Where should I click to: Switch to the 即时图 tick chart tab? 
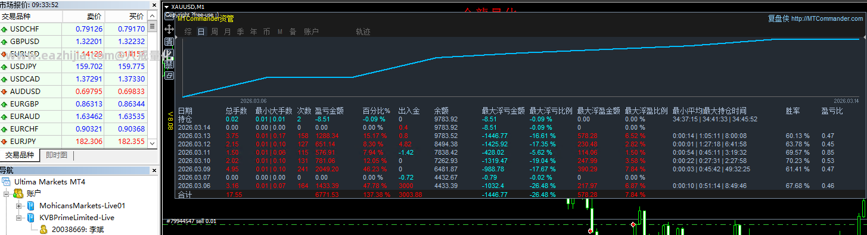pyautogui.click(x=56, y=155)
